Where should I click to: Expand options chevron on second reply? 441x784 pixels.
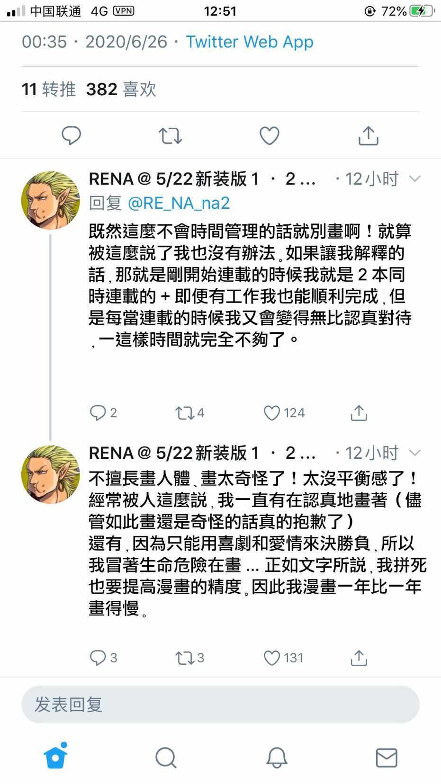click(414, 453)
